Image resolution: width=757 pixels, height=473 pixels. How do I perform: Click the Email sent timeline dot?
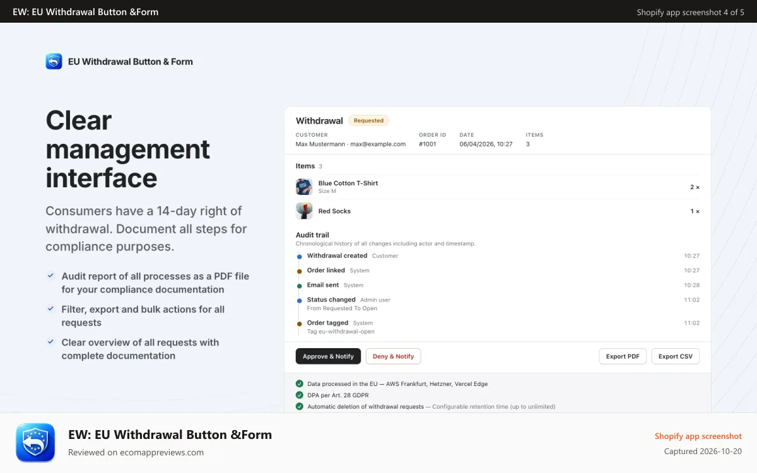coord(299,285)
